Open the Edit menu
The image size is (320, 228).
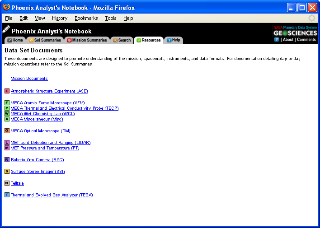tap(24, 18)
